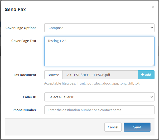The height and width of the screenshot is (140, 159).
Task: Click the Phone Number label
Action: click(24, 110)
